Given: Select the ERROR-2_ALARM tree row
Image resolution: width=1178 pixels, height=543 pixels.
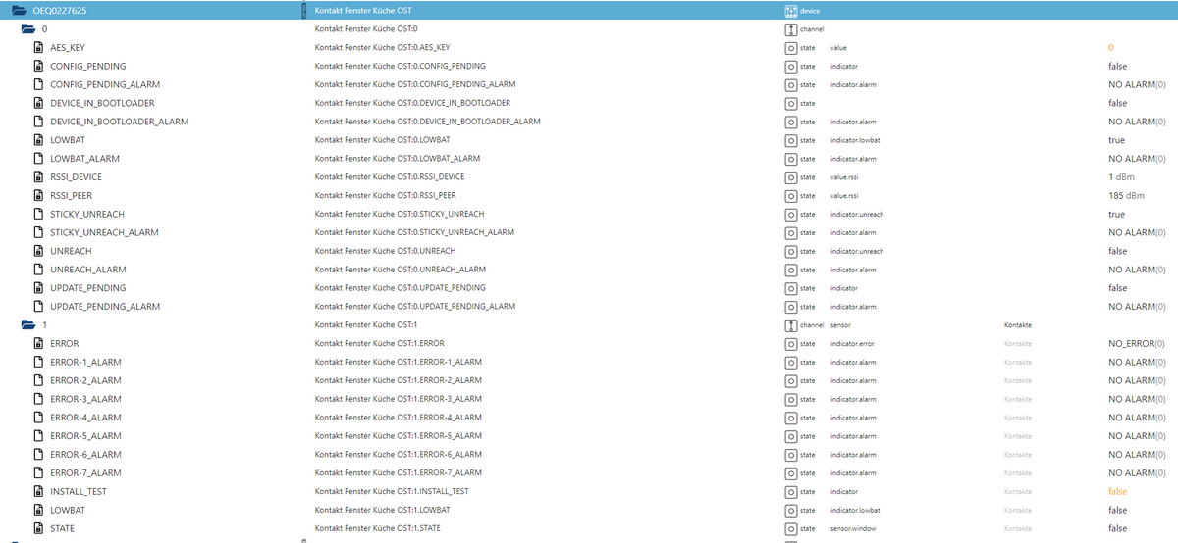Looking at the screenshot, I should [589, 380].
